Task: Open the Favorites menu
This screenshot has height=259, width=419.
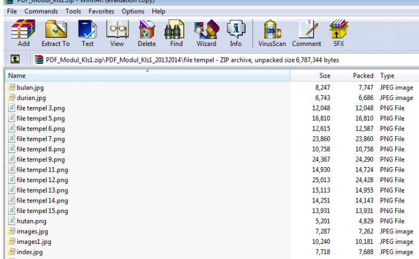Action: (101, 11)
